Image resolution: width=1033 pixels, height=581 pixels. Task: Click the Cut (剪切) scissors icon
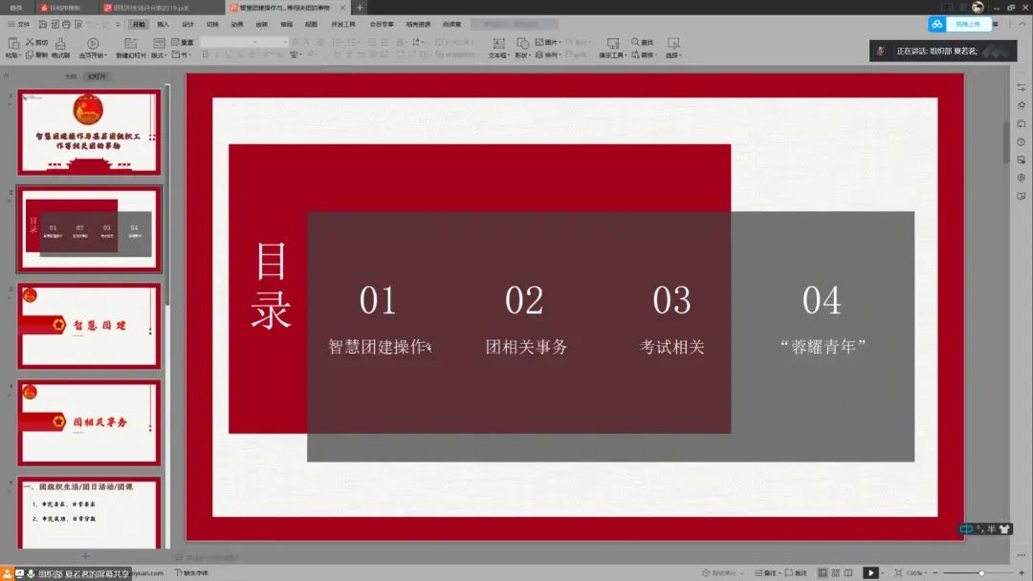click(x=30, y=42)
